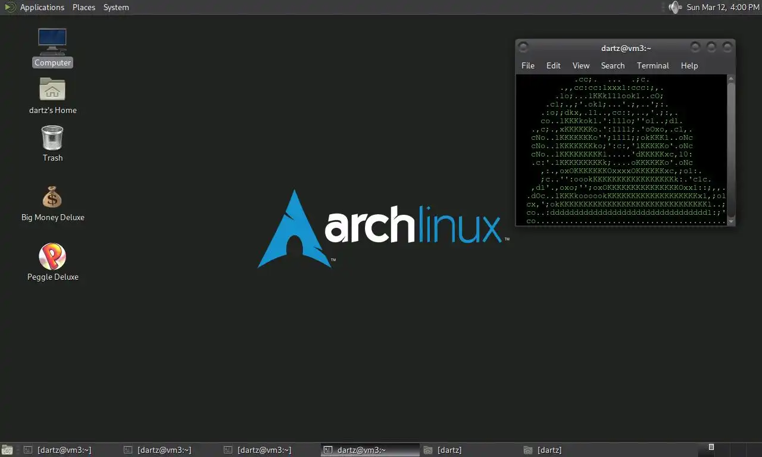Viewport: 762px width, 457px height.
Task: Select the Big Money Deluxe game icon
Action: [x=52, y=204]
